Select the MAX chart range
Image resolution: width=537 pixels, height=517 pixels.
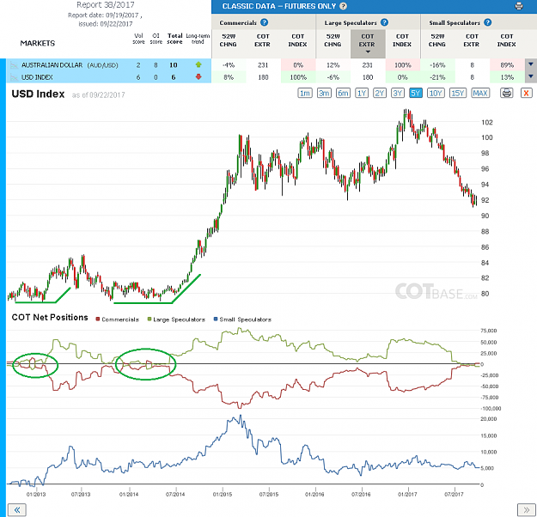pyautogui.click(x=480, y=93)
